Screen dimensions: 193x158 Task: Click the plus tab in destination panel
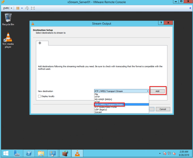(x=40, y=43)
